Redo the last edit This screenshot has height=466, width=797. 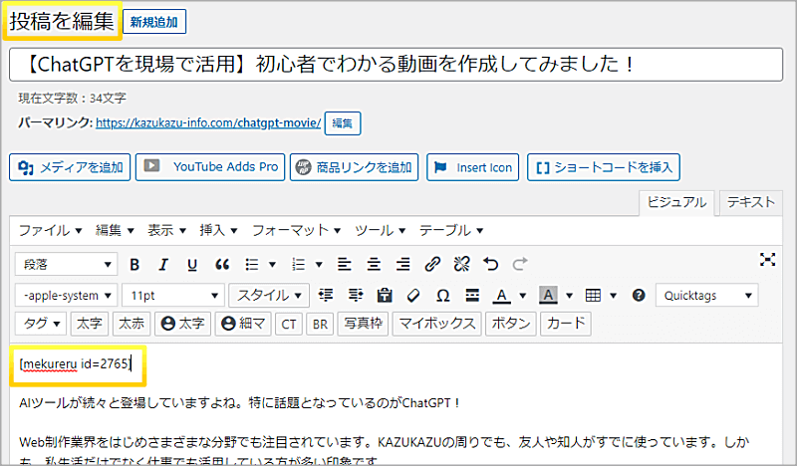click(520, 264)
